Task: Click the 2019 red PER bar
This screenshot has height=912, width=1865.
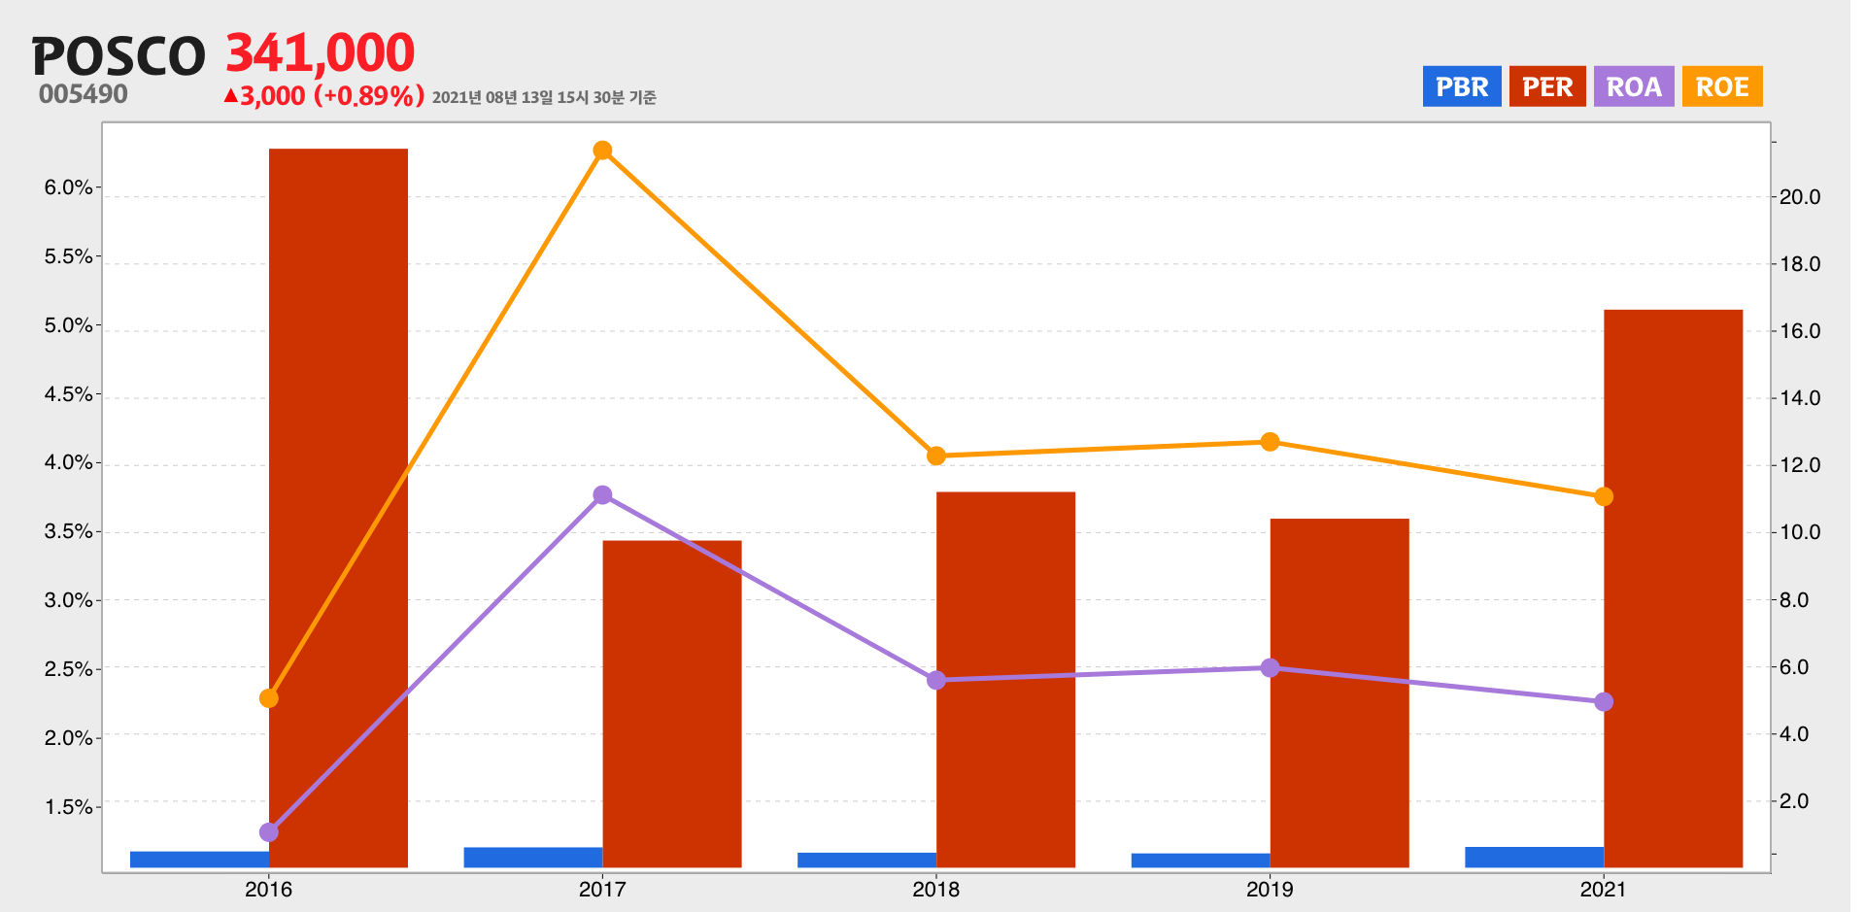Action: (x=1339, y=693)
